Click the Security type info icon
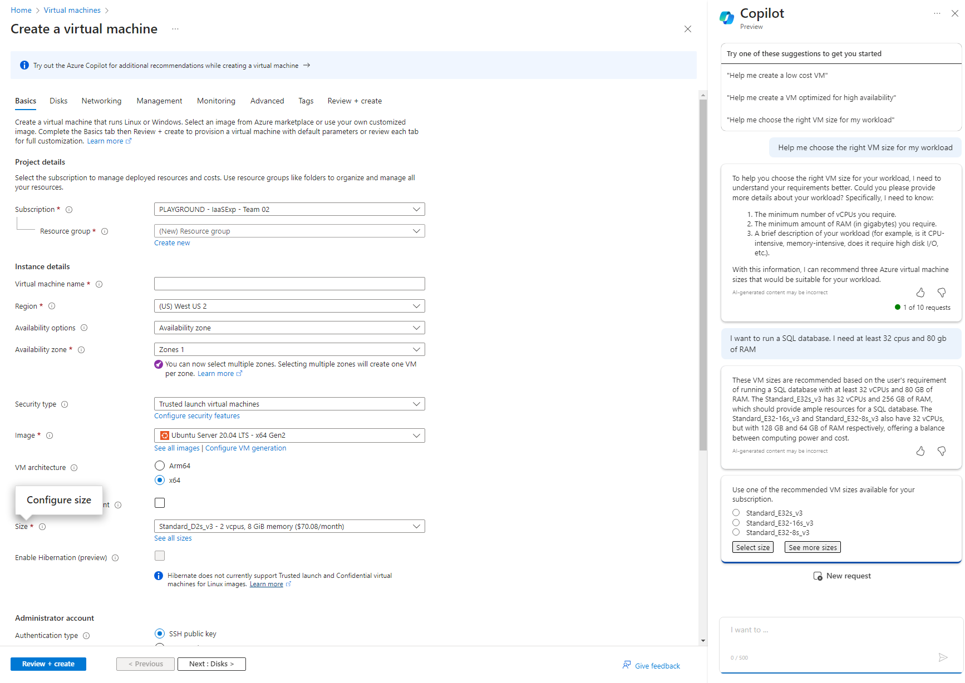This screenshot has height=683, width=965. pyautogui.click(x=65, y=404)
